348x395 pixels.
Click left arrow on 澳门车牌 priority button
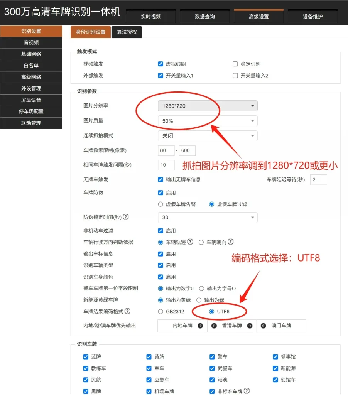(x=264, y=326)
